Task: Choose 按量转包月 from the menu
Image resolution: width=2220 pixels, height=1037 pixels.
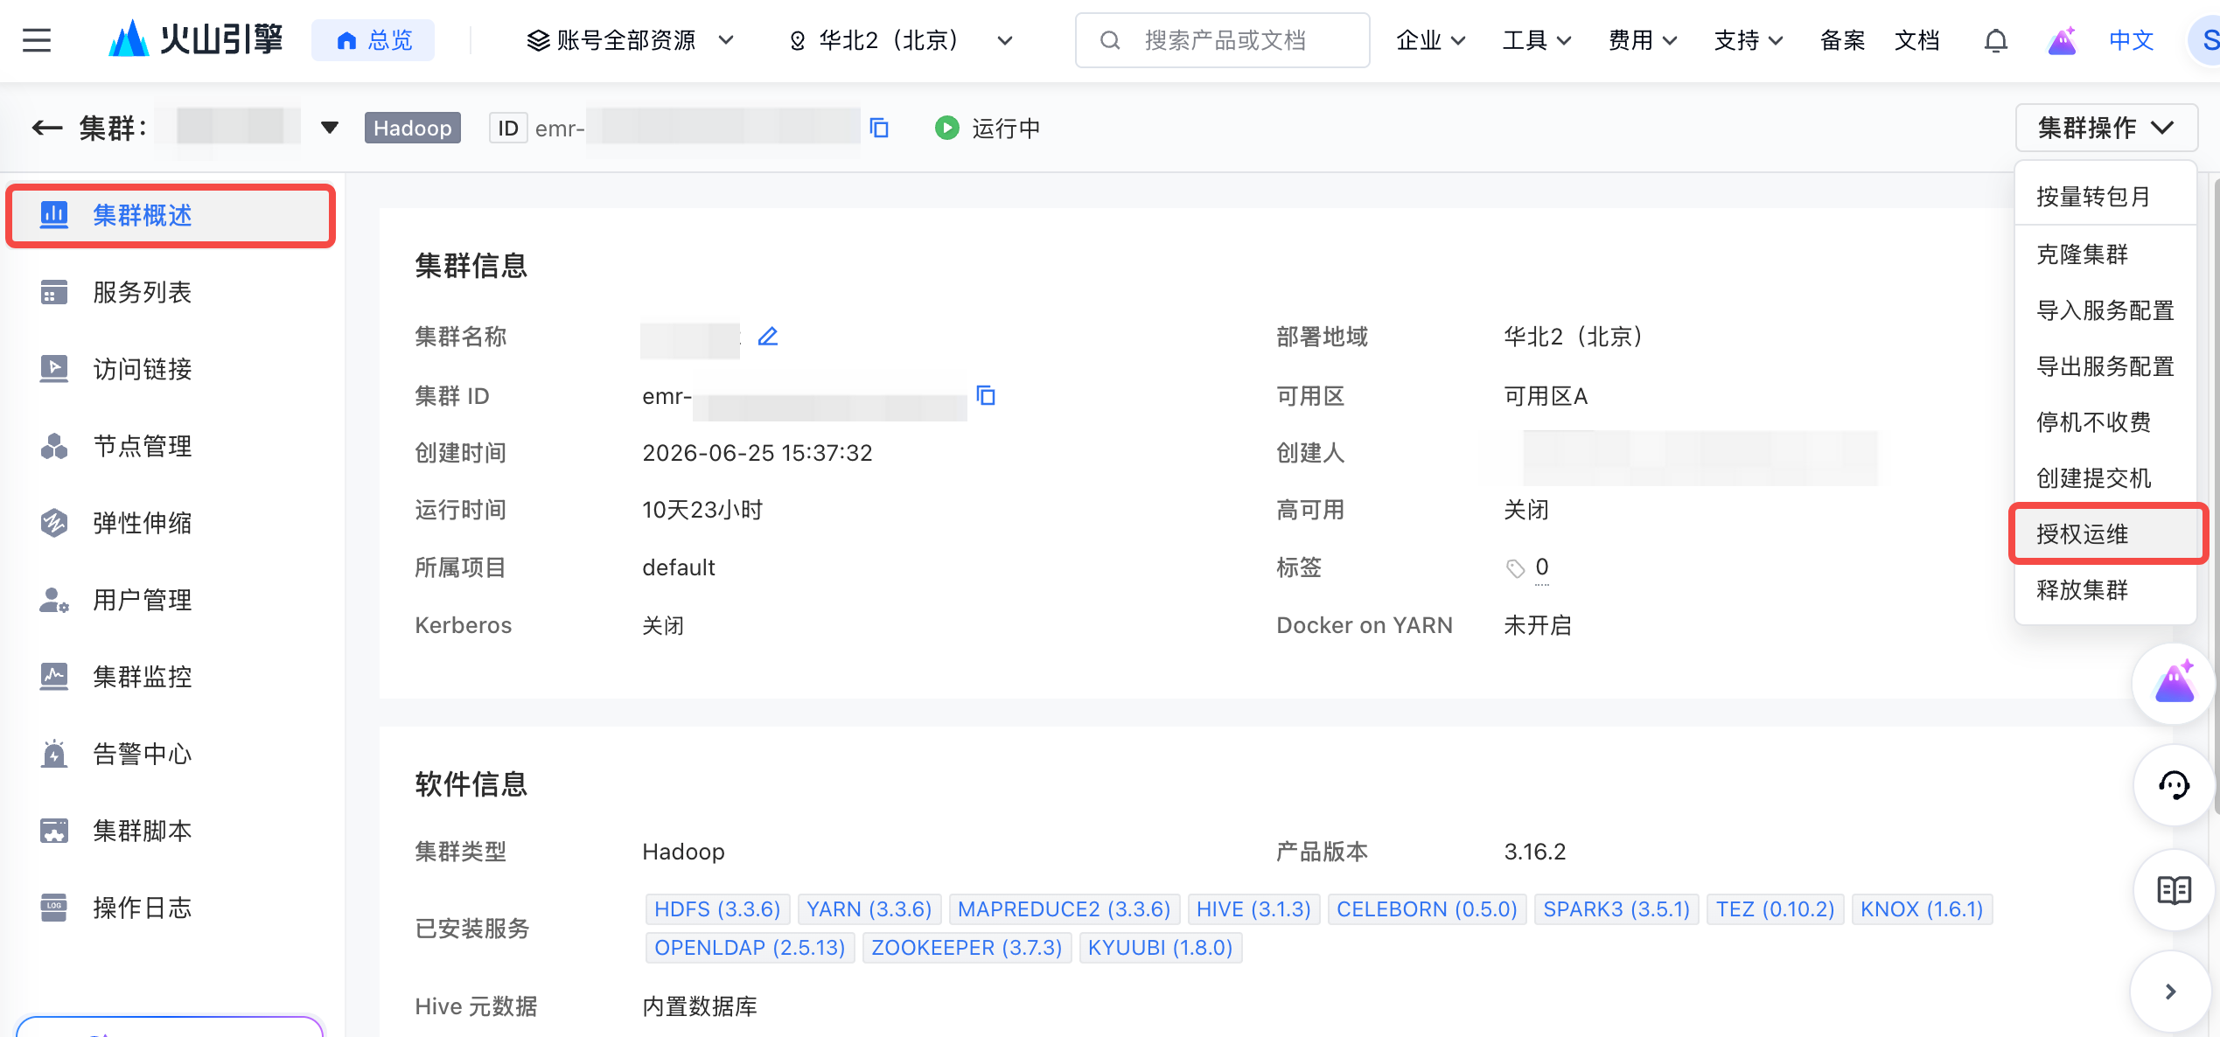Action: coord(2106,197)
